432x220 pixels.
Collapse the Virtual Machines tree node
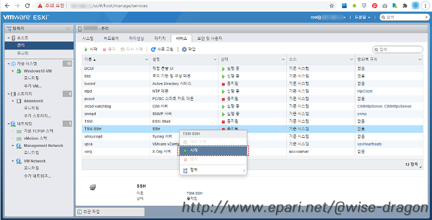click(x=9, y=63)
